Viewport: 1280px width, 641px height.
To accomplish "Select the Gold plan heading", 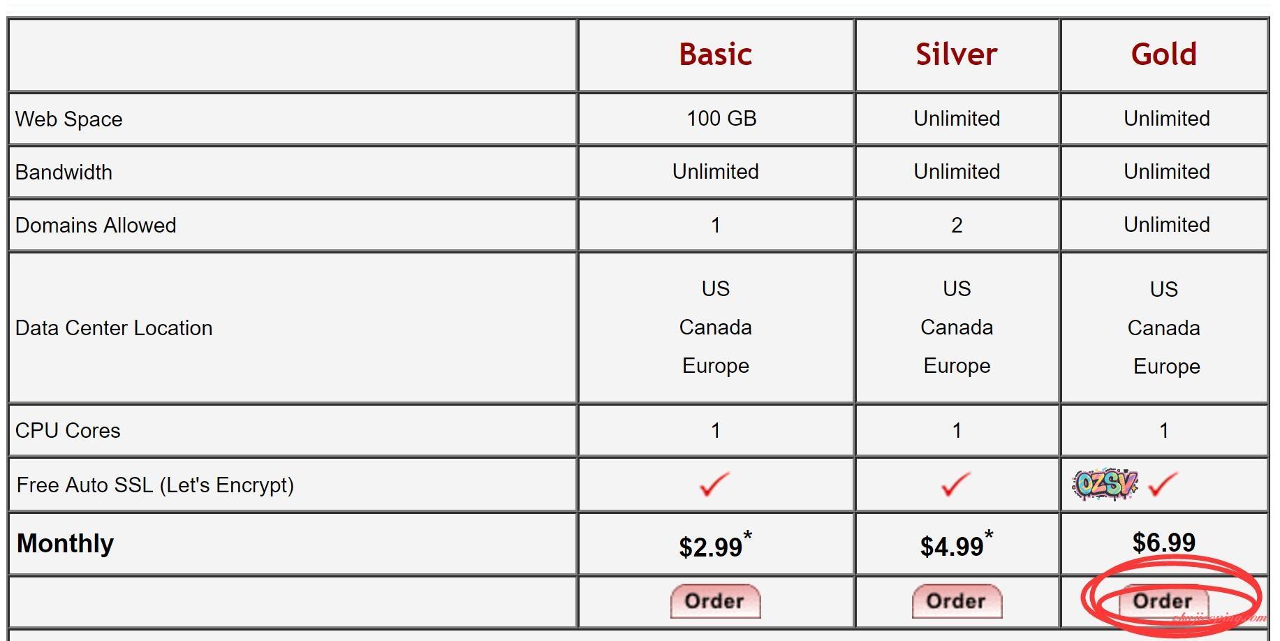I will 1163,54.
